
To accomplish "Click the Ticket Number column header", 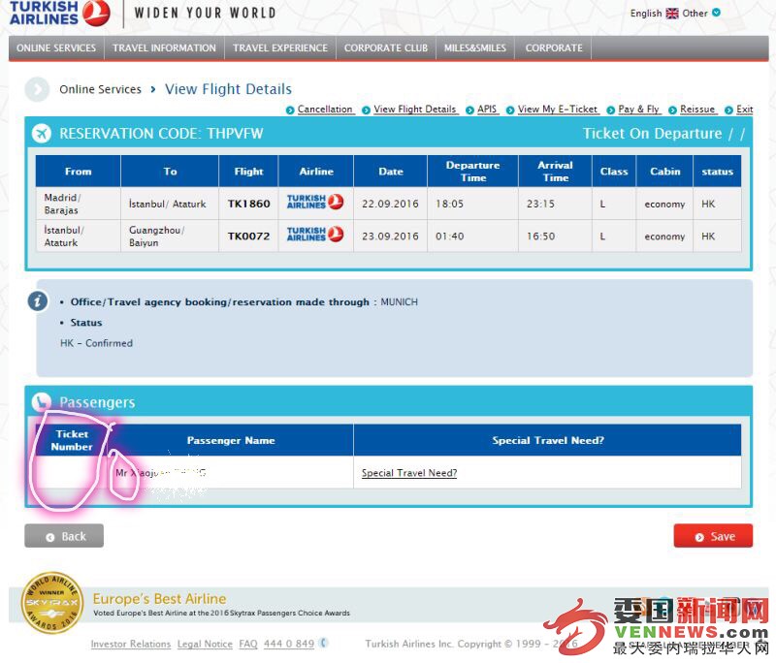I will (72, 440).
